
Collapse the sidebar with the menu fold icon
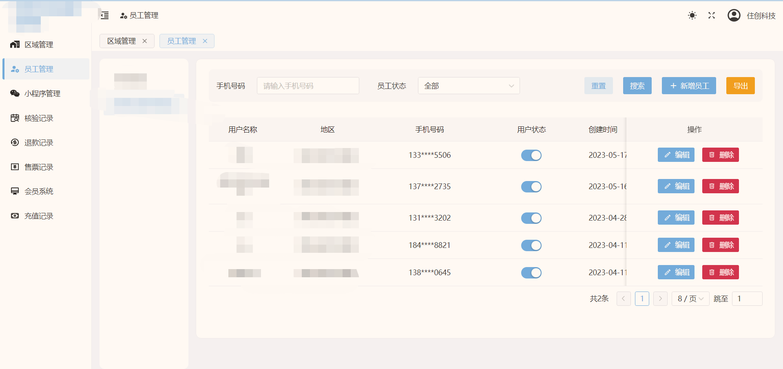click(x=105, y=15)
